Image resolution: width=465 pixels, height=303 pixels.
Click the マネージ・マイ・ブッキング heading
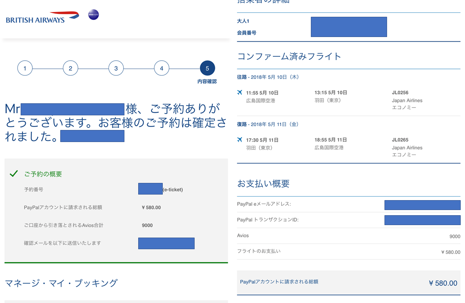point(62,283)
